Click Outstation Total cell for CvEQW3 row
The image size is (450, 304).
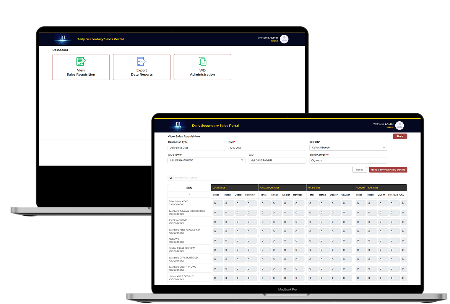pyautogui.click(x=265, y=241)
